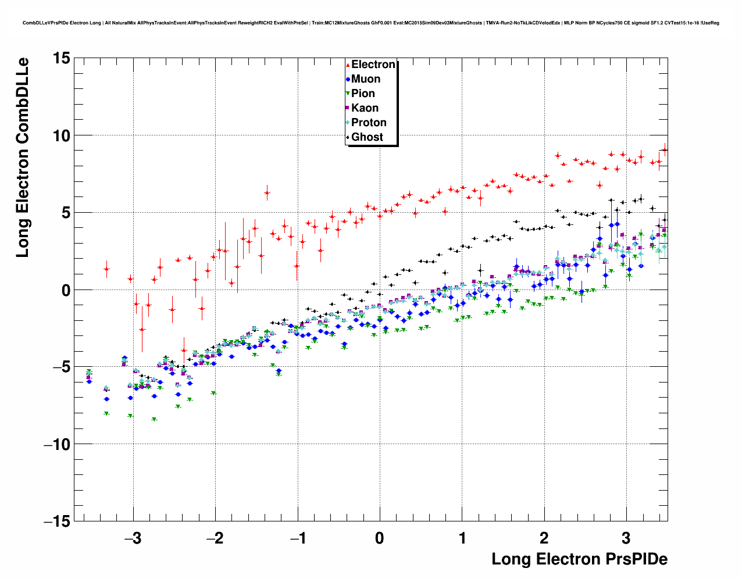Click the Muon legend label
This screenshot has height=579, width=742.
point(366,79)
